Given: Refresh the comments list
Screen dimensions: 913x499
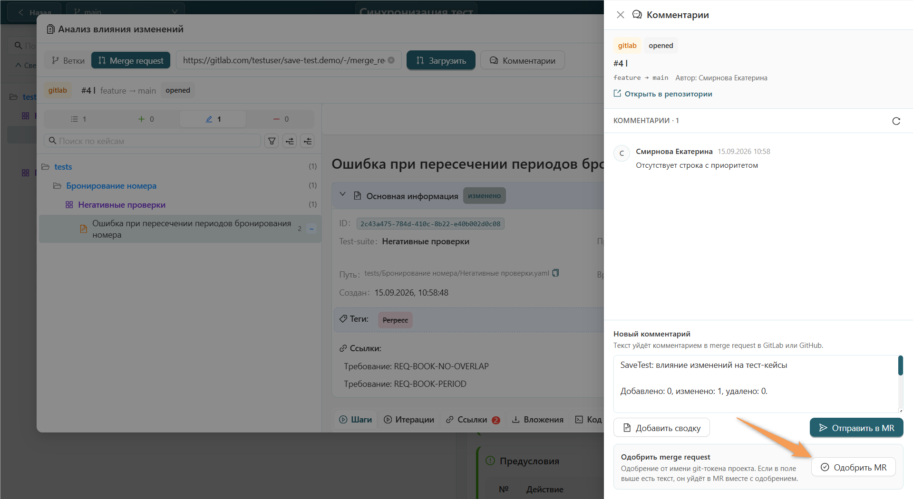Looking at the screenshot, I should pyautogui.click(x=896, y=121).
